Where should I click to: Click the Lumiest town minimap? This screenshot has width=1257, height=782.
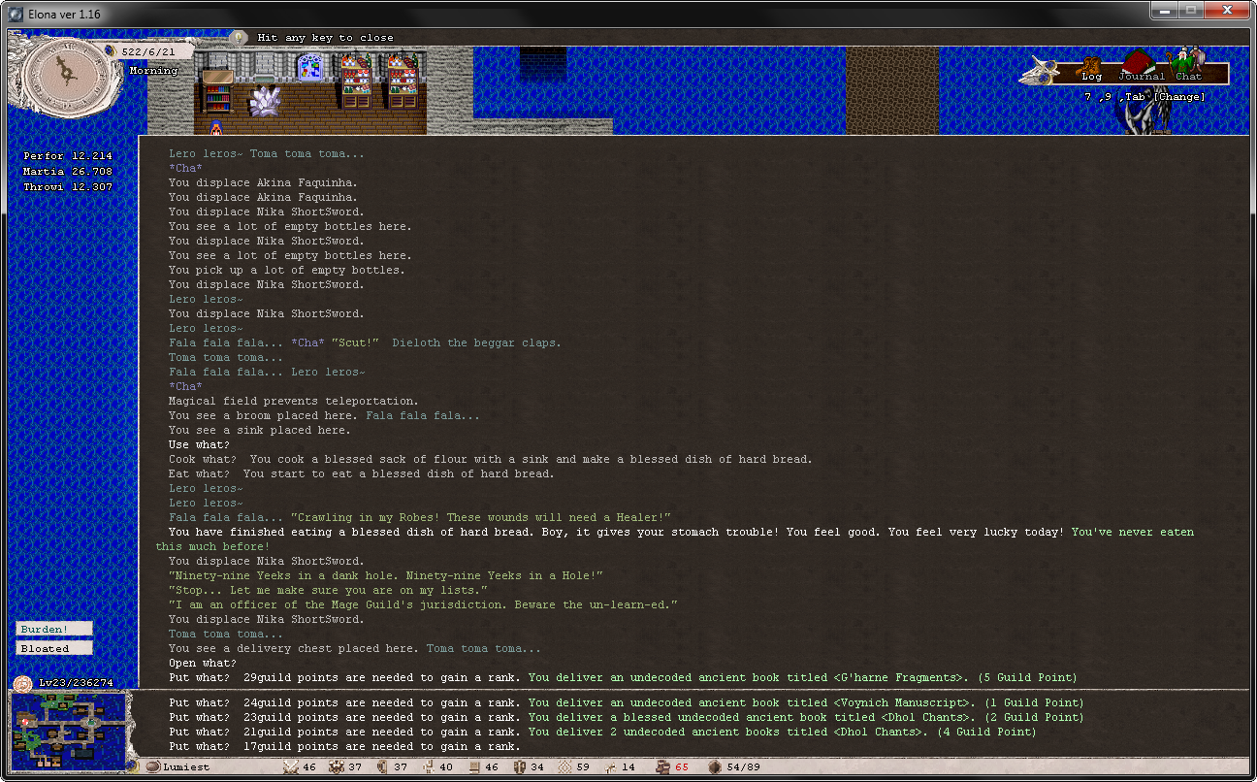coord(68,731)
